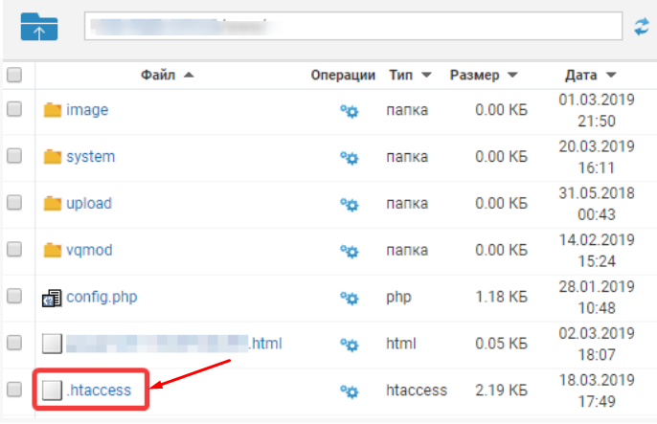
Task: Click the date 18.03.2019 17:49
Action: [x=597, y=391]
